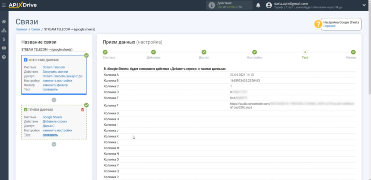Add a block between source and receiver with the plus button
The width and height of the screenshot is (371, 180).
[x=54, y=100]
